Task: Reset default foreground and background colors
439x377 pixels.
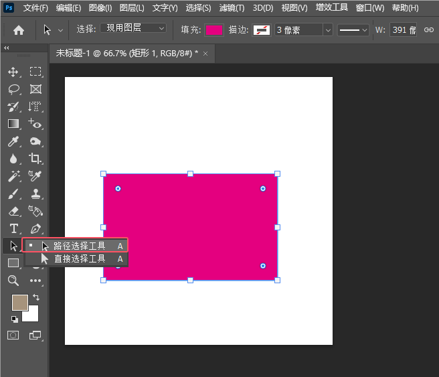Action: [x=15, y=319]
